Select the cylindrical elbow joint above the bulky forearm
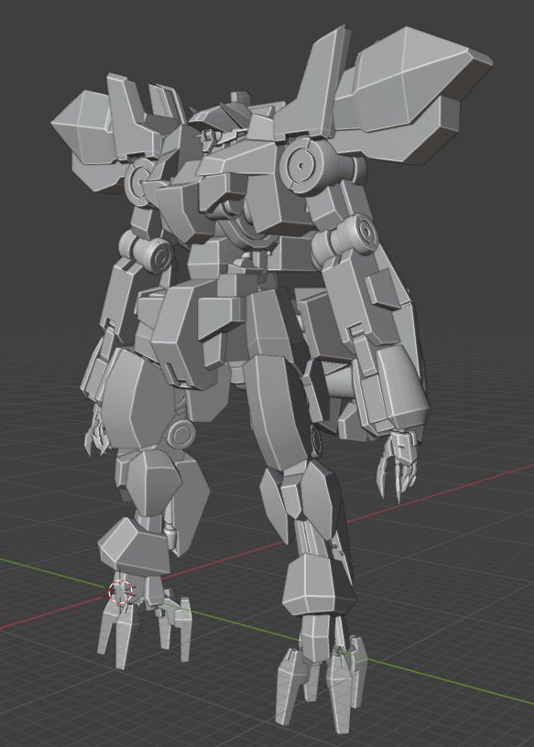The width and height of the screenshot is (534, 747). pos(343,238)
